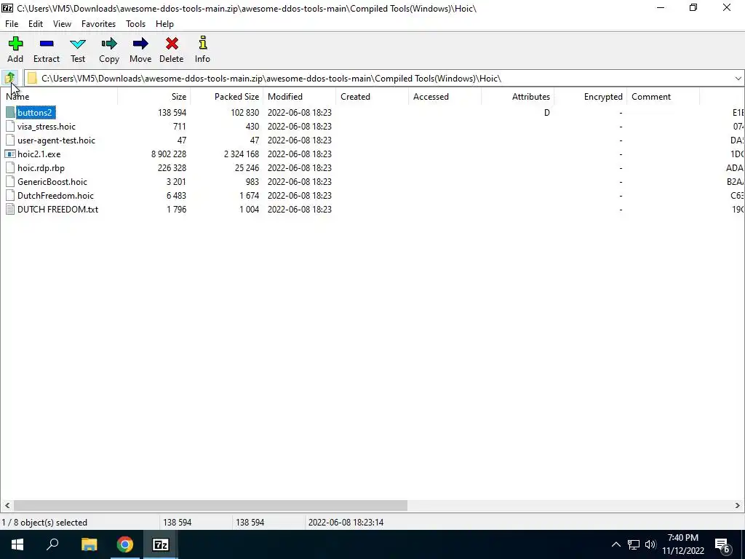Select DutchFreedom.hoic file name
The image size is (745, 559).
point(55,195)
